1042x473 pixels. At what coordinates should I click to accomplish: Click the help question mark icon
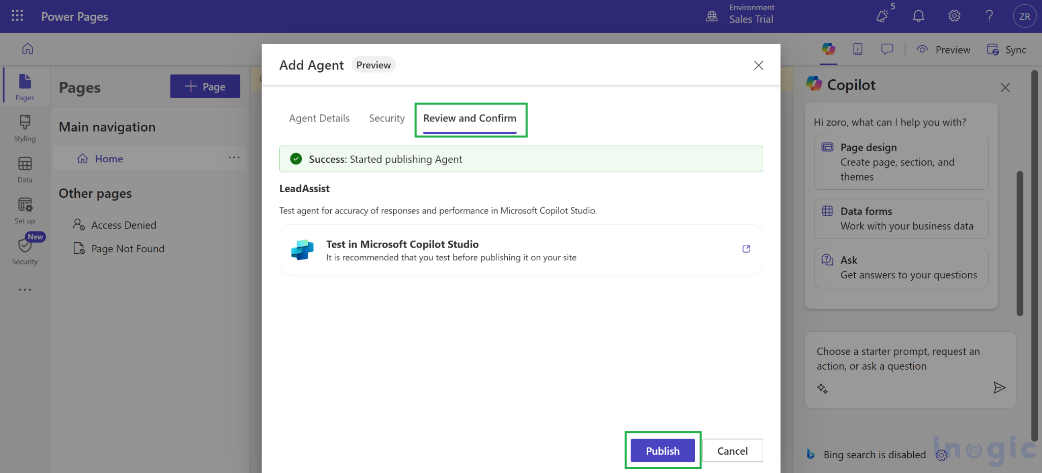(989, 16)
